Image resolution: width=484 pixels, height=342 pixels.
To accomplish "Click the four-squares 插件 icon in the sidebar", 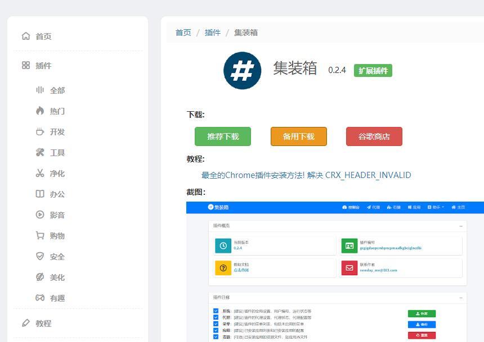I will (26, 65).
